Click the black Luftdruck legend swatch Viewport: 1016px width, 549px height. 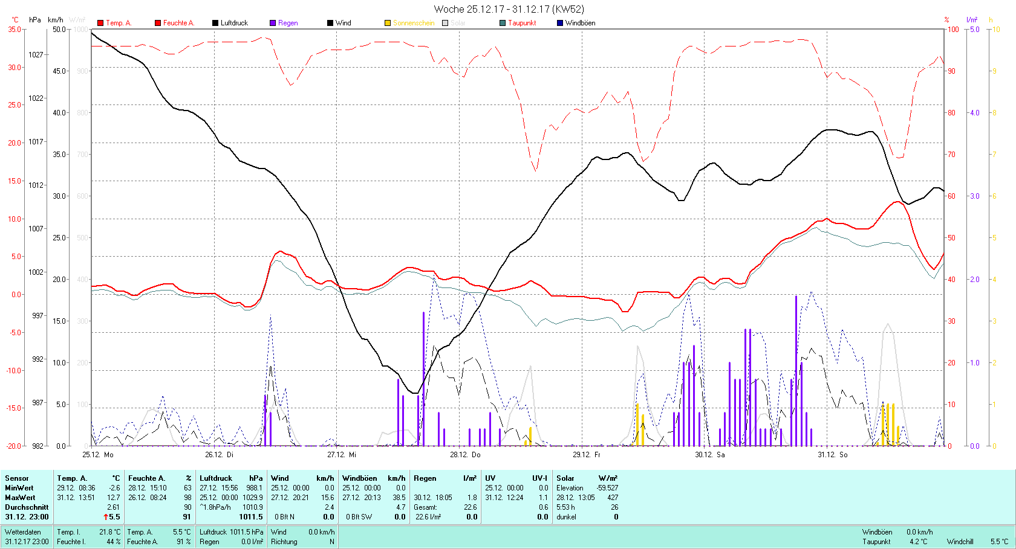coord(215,23)
